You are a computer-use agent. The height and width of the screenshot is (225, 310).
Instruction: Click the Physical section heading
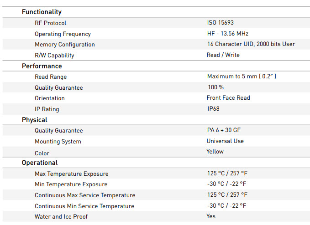(x=35, y=120)
